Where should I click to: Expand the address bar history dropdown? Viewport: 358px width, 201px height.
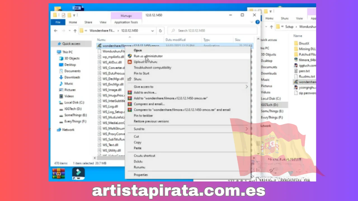point(152,31)
